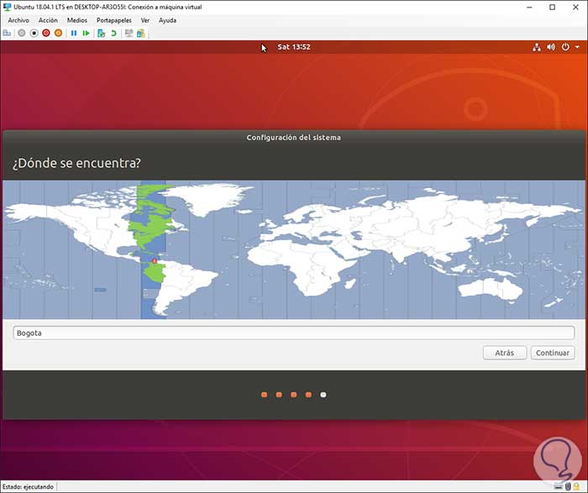Create a checkpoint with the toolbar icon

[101, 34]
